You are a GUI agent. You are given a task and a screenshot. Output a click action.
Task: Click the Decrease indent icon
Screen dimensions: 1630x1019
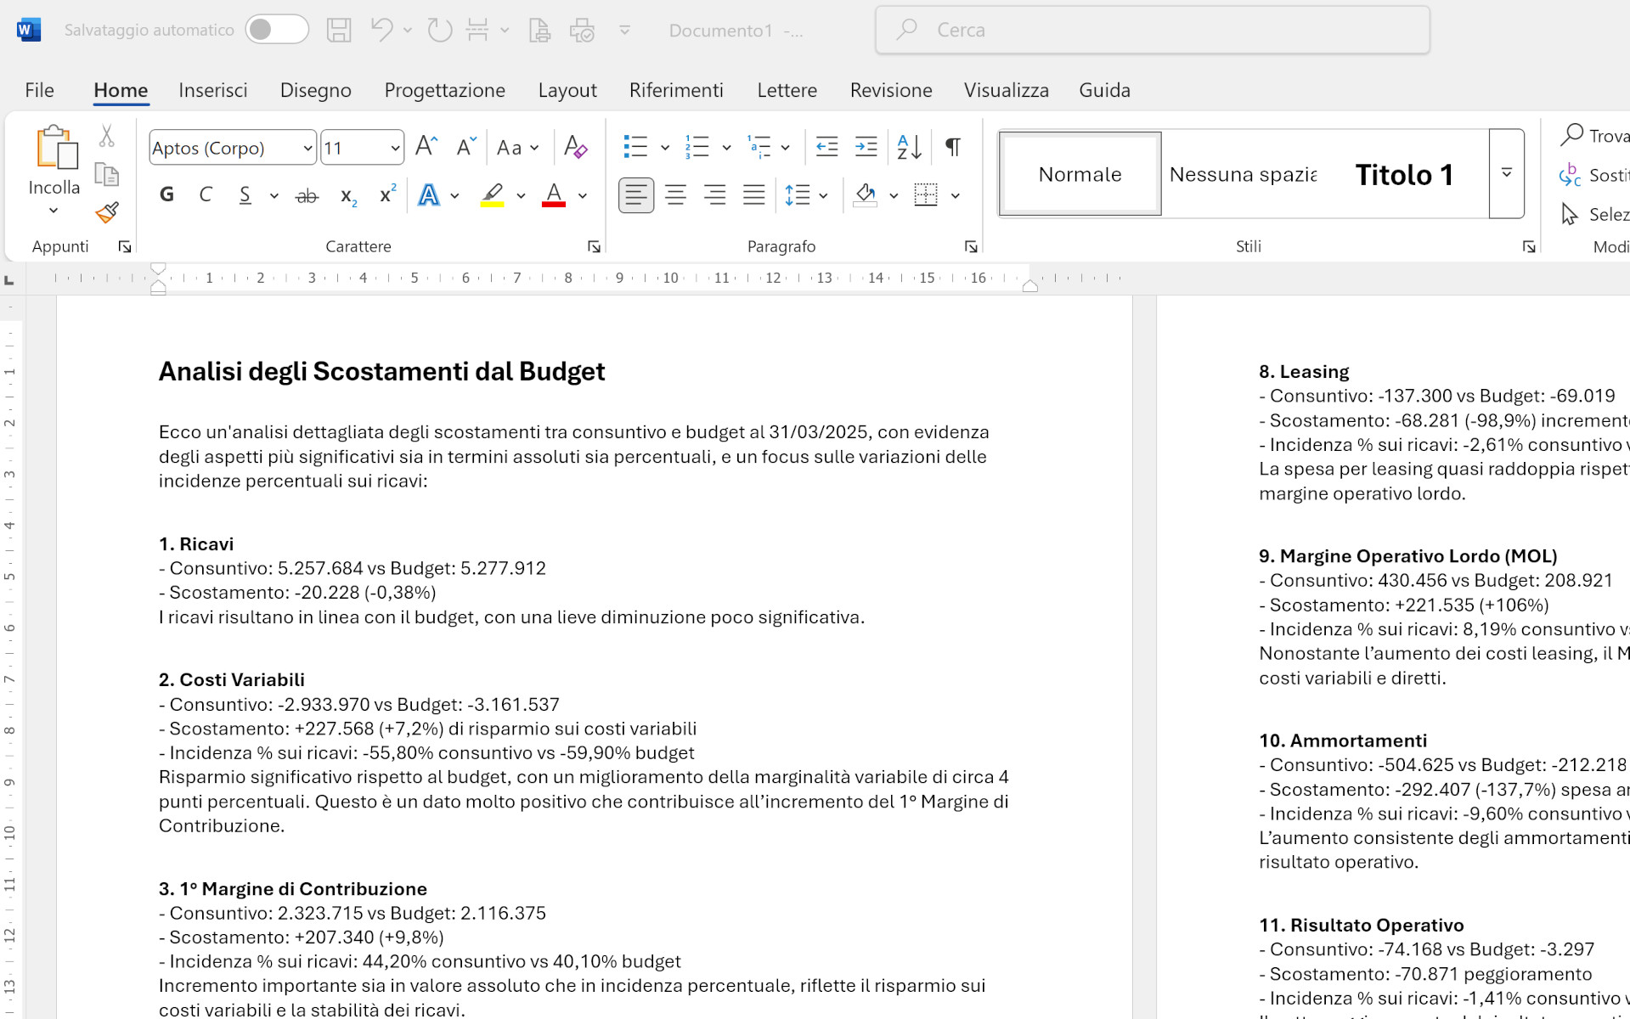(826, 147)
